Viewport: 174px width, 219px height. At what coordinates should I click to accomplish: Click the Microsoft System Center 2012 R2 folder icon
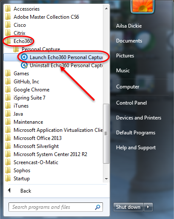coord(8,154)
